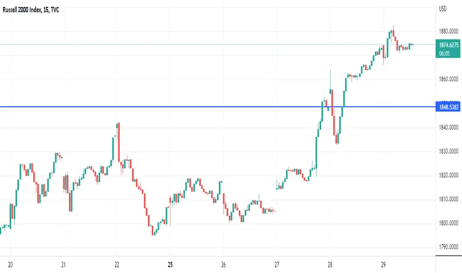Select the blue 1848.5382 price line label
462x273 pixels.
click(x=448, y=107)
